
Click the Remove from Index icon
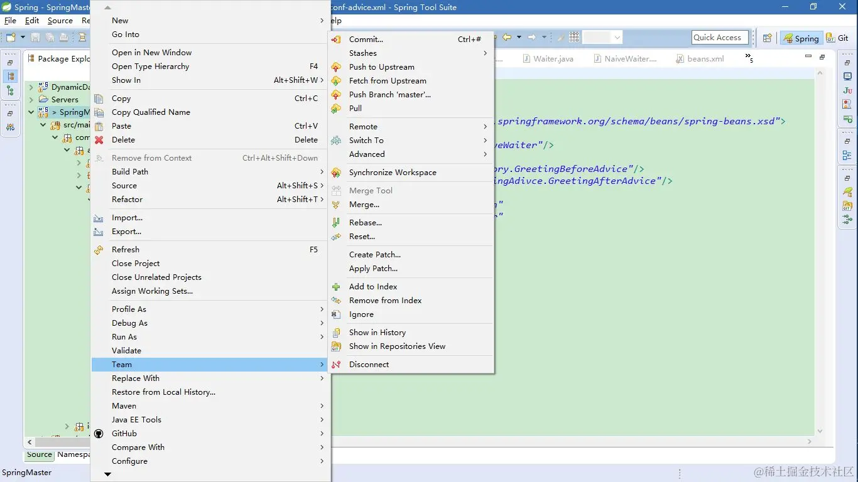point(336,301)
